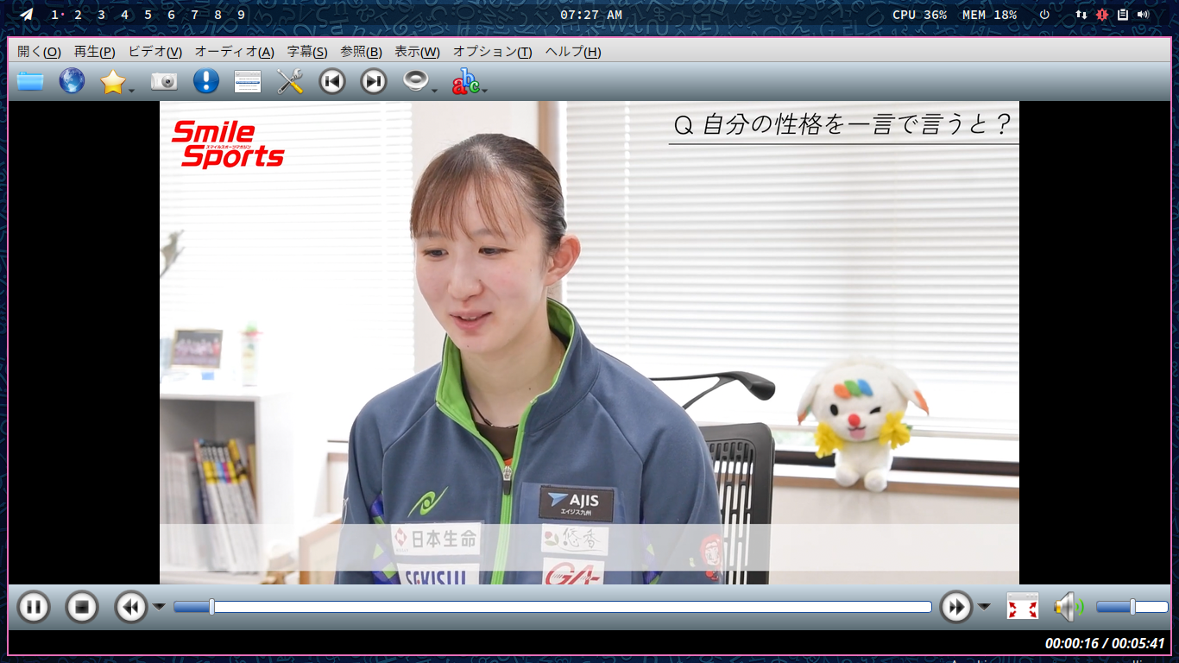Open the audio track selector icon
The height and width of the screenshot is (663, 1179).
[x=416, y=81]
